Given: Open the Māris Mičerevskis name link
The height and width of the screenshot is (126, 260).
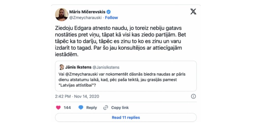Looking at the screenshot, I should click(x=87, y=12).
